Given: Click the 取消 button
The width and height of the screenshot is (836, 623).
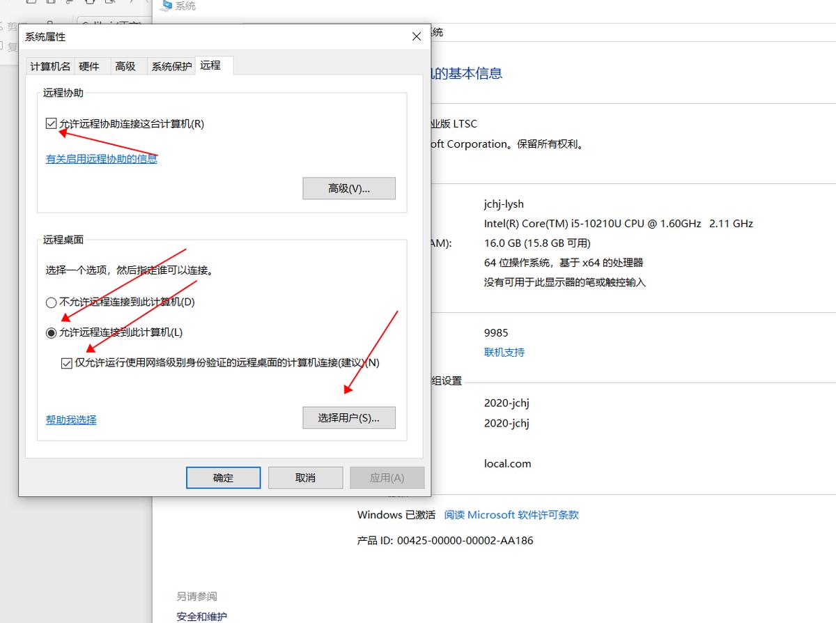Looking at the screenshot, I should coord(306,477).
